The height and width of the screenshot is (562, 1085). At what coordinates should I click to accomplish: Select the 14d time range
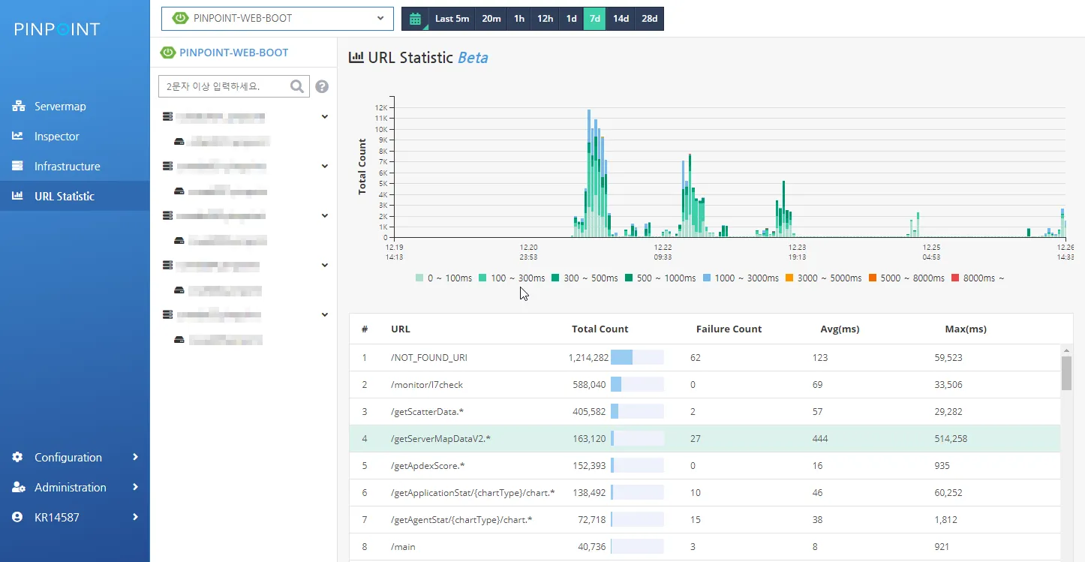621,19
